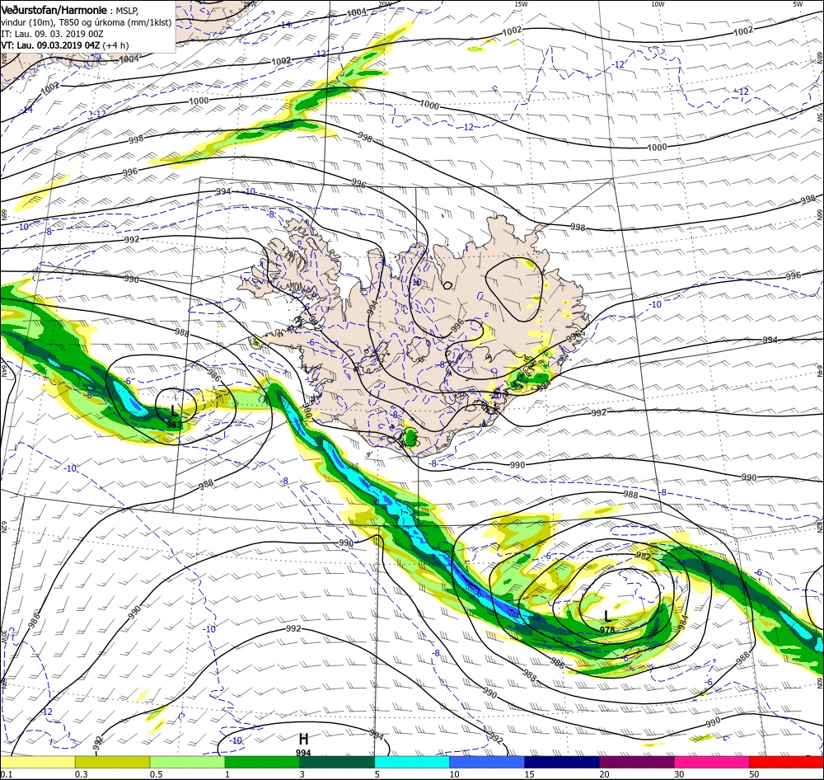Screen dimensions: 824x780
Task: Click the 'Veðurstofan/Harmonie' title text
Action: (x=54, y=11)
